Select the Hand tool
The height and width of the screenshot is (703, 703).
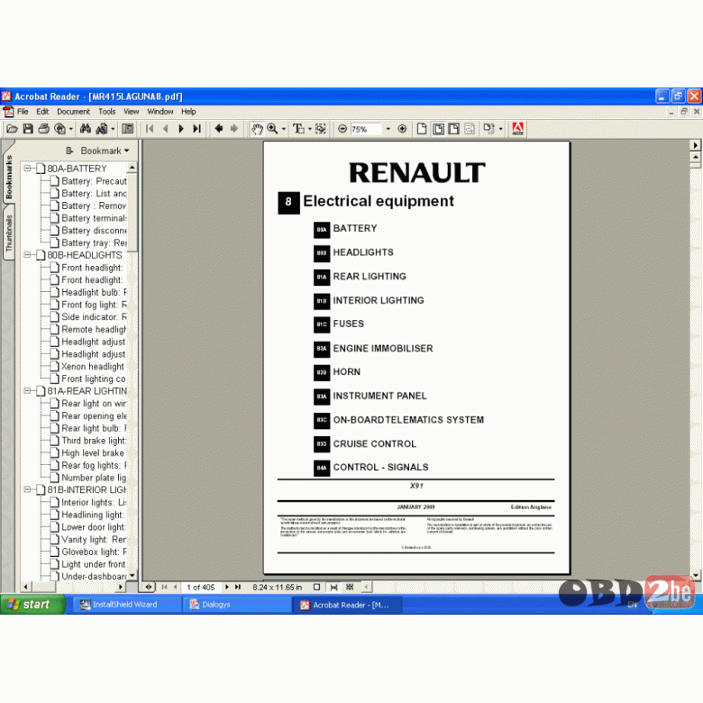click(x=257, y=129)
